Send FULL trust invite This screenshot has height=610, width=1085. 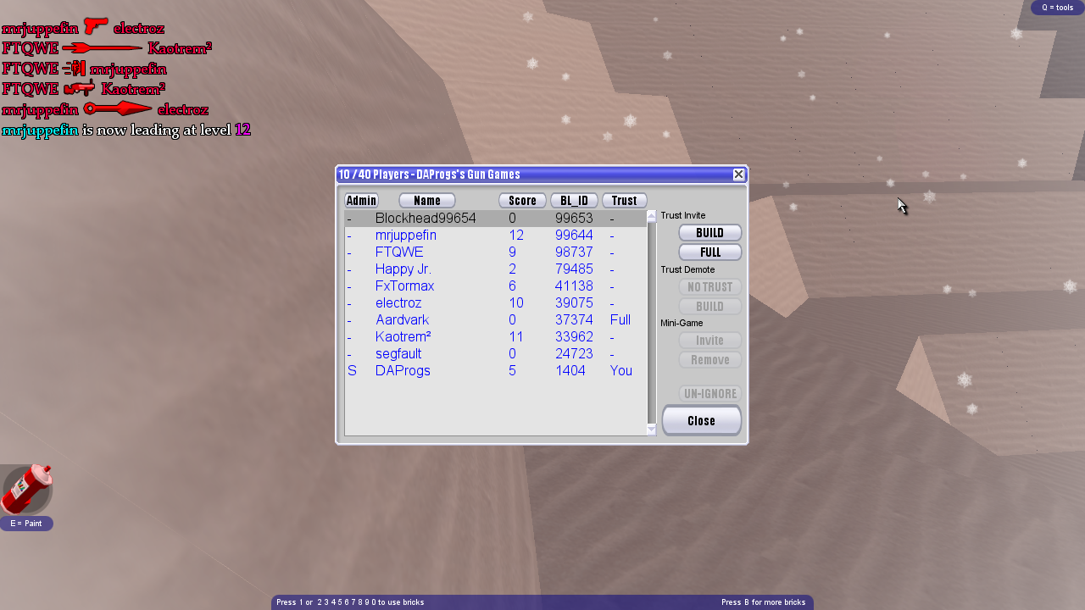(x=710, y=252)
